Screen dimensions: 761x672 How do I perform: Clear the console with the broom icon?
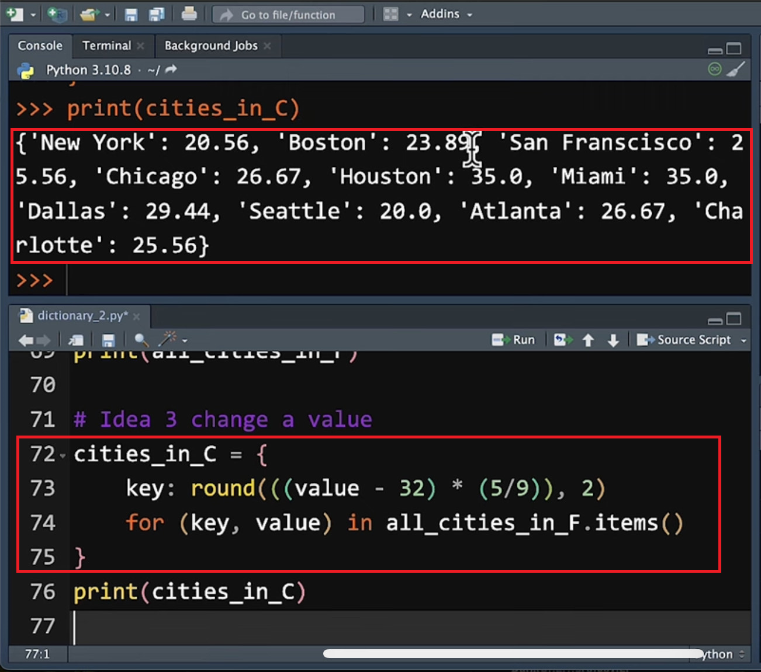point(736,69)
